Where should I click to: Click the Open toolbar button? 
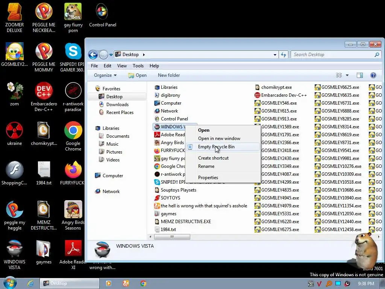pos(137,75)
